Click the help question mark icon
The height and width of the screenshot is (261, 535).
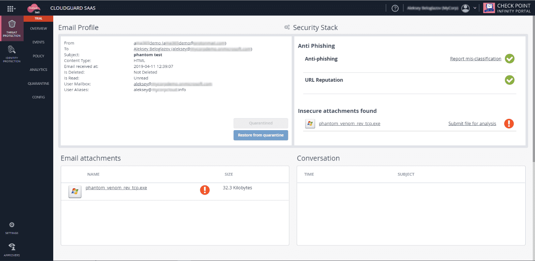click(x=395, y=8)
